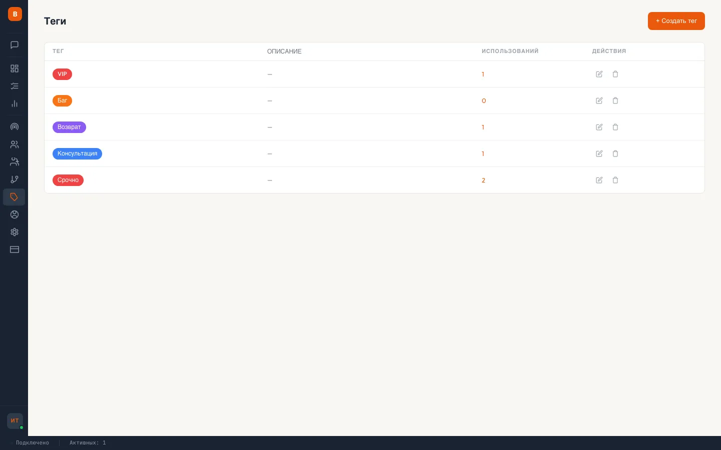This screenshot has width=721, height=450.
Task: Open the task checklist sidebar item
Action: (x=15, y=86)
